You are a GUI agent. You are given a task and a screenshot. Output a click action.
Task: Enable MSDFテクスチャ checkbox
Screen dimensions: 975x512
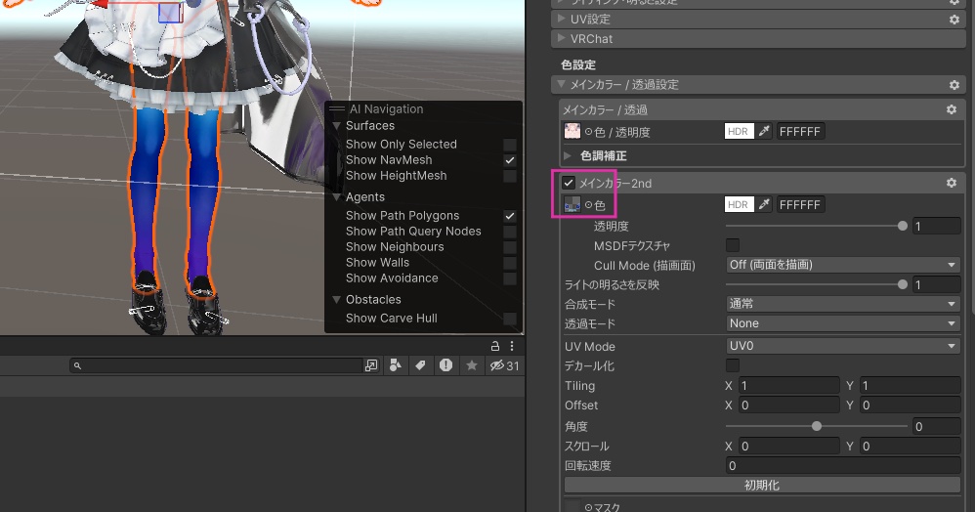tap(733, 245)
